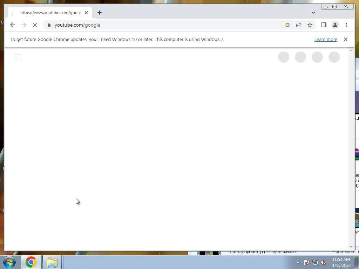Dismiss the Chrome update notice
Viewport: 359px width, 269px height.
pos(345,39)
